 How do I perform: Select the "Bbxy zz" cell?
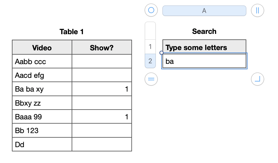click(42, 103)
